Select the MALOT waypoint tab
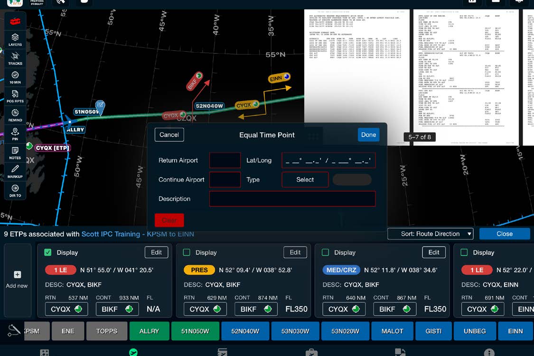 coord(393,331)
